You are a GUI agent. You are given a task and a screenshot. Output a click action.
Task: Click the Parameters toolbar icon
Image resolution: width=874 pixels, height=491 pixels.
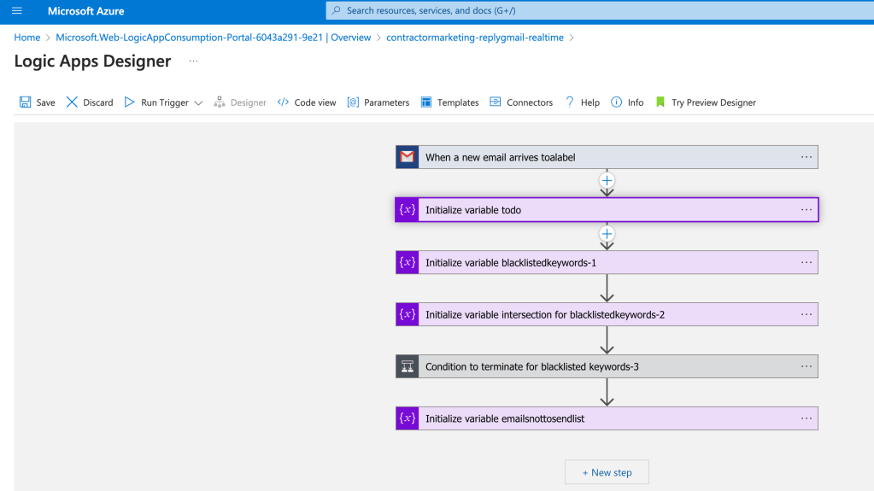(353, 102)
